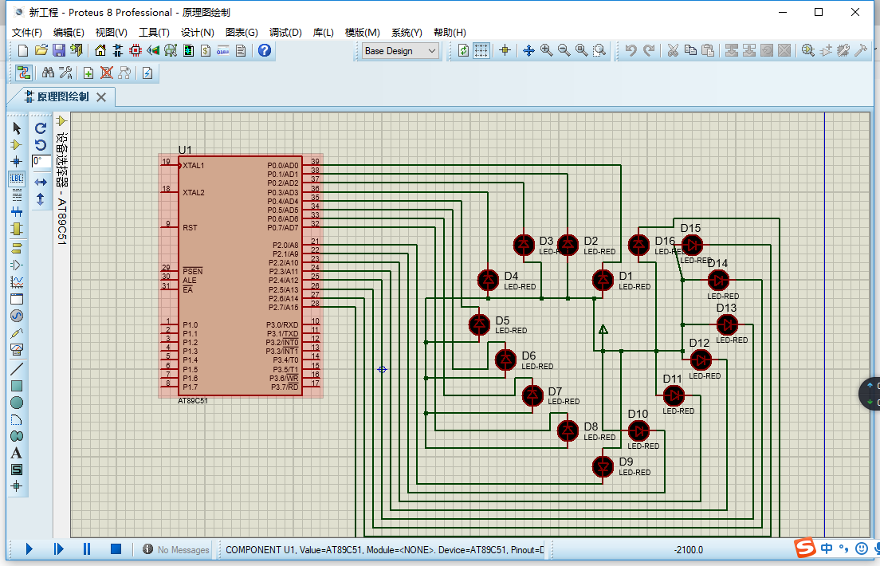Screen dimensions: 880x566
Task: Open the help question mark icon
Action: click(265, 50)
